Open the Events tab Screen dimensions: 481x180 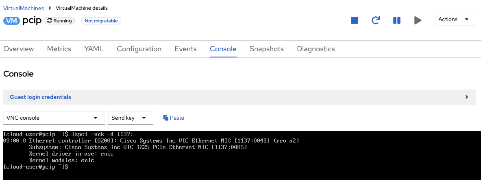tap(185, 49)
